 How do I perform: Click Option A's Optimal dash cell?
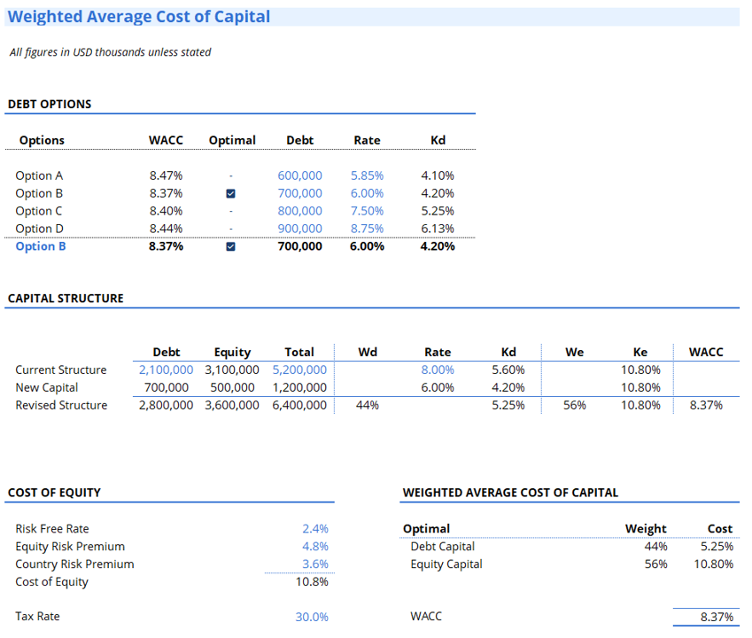tap(231, 176)
